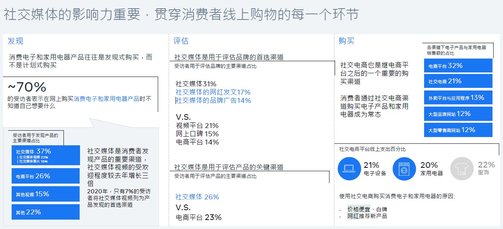The height and width of the screenshot is (229, 503).
Task: Select the 外卖平台与应用程序 13% bar
Action: pyautogui.click(x=458, y=98)
